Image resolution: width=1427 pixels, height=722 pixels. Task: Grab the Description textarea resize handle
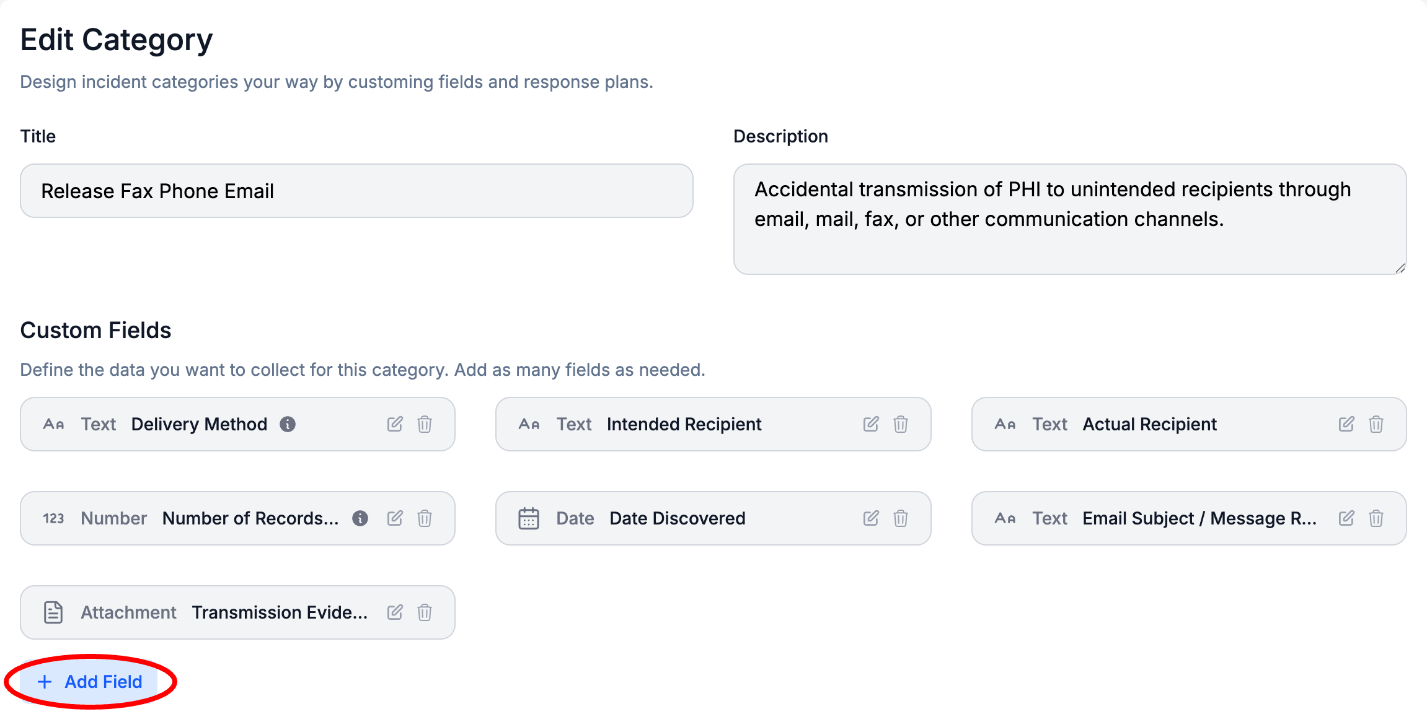pyautogui.click(x=1400, y=268)
